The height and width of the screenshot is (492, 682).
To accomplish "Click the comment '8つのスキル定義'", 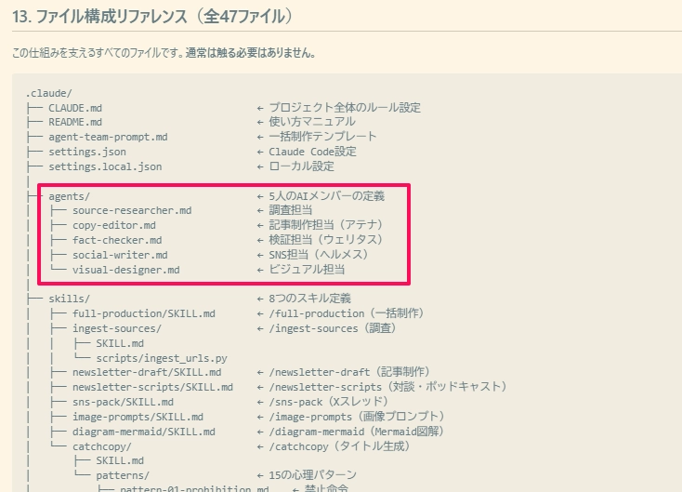I will click(x=309, y=299).
